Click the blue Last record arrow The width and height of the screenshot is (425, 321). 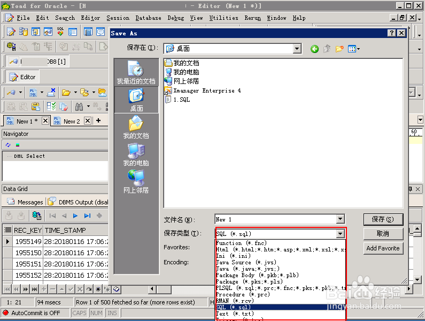coord(87,216)
